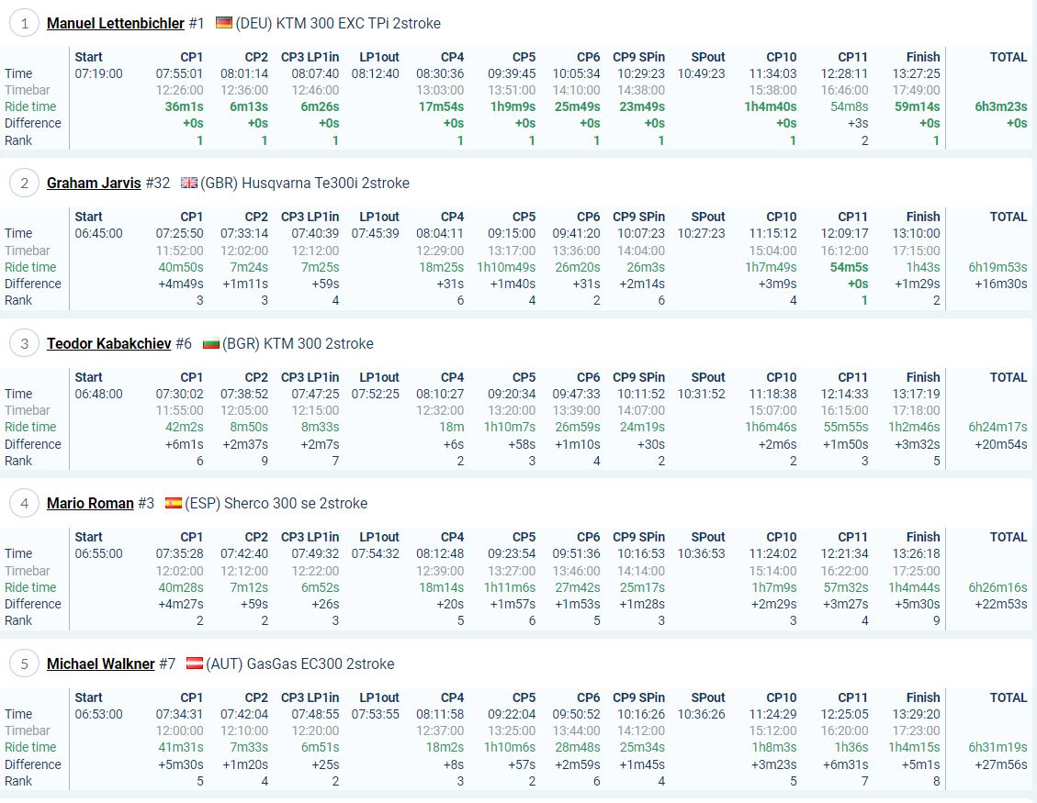The image size is (1037, 803).
Task: Click Roman start time 06:55:00
Action: tap(98, 553)
